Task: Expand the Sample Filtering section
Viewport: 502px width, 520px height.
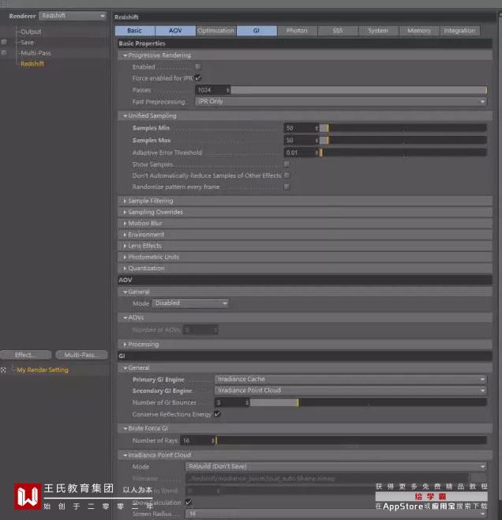Action: 305,201
